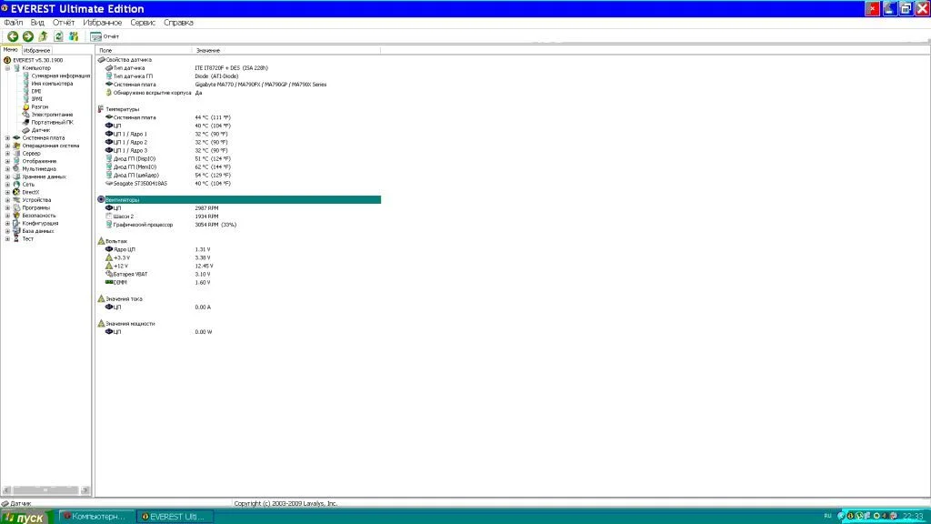The height and width of the screenshot is (524, 931).
Task: Click the Конфигурация config icon
Action: 16,224
